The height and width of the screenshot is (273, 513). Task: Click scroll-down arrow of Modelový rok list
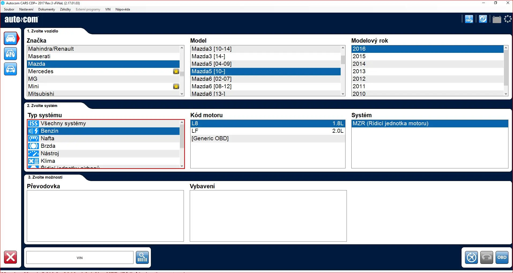pos(506,94)
